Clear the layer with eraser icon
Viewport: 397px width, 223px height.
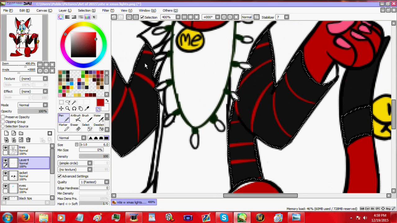coord(21,140)
